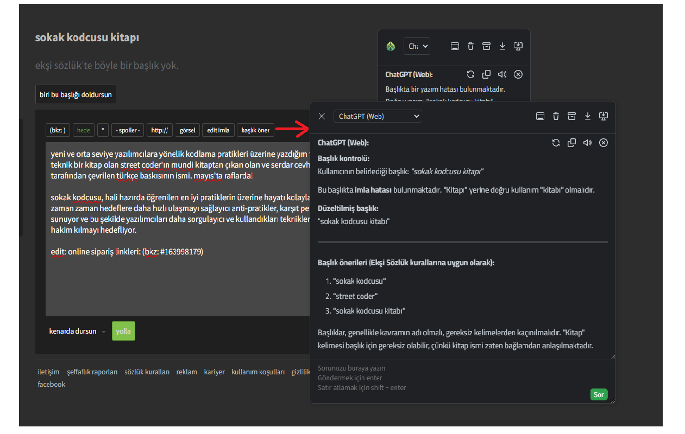Dismiss the front answer with the circled X icon
Screen dimensions: 685x434
[604, 143]
